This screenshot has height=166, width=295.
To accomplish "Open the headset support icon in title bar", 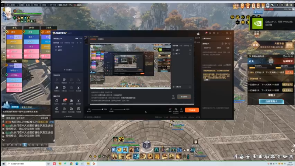I will tap(210, 33).
